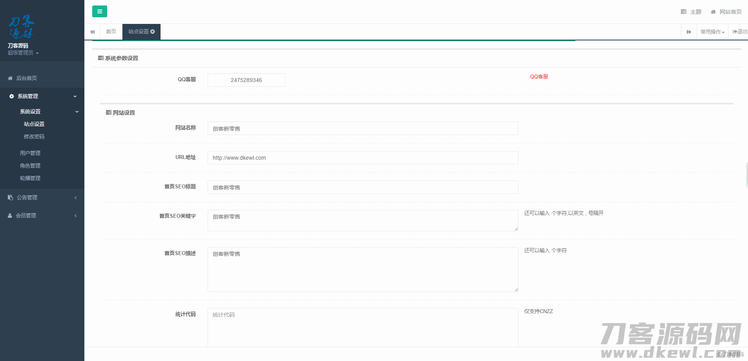748x361 pixels.
Task: Click the tab scroll-right double arrow
Action: pos(689,32)
